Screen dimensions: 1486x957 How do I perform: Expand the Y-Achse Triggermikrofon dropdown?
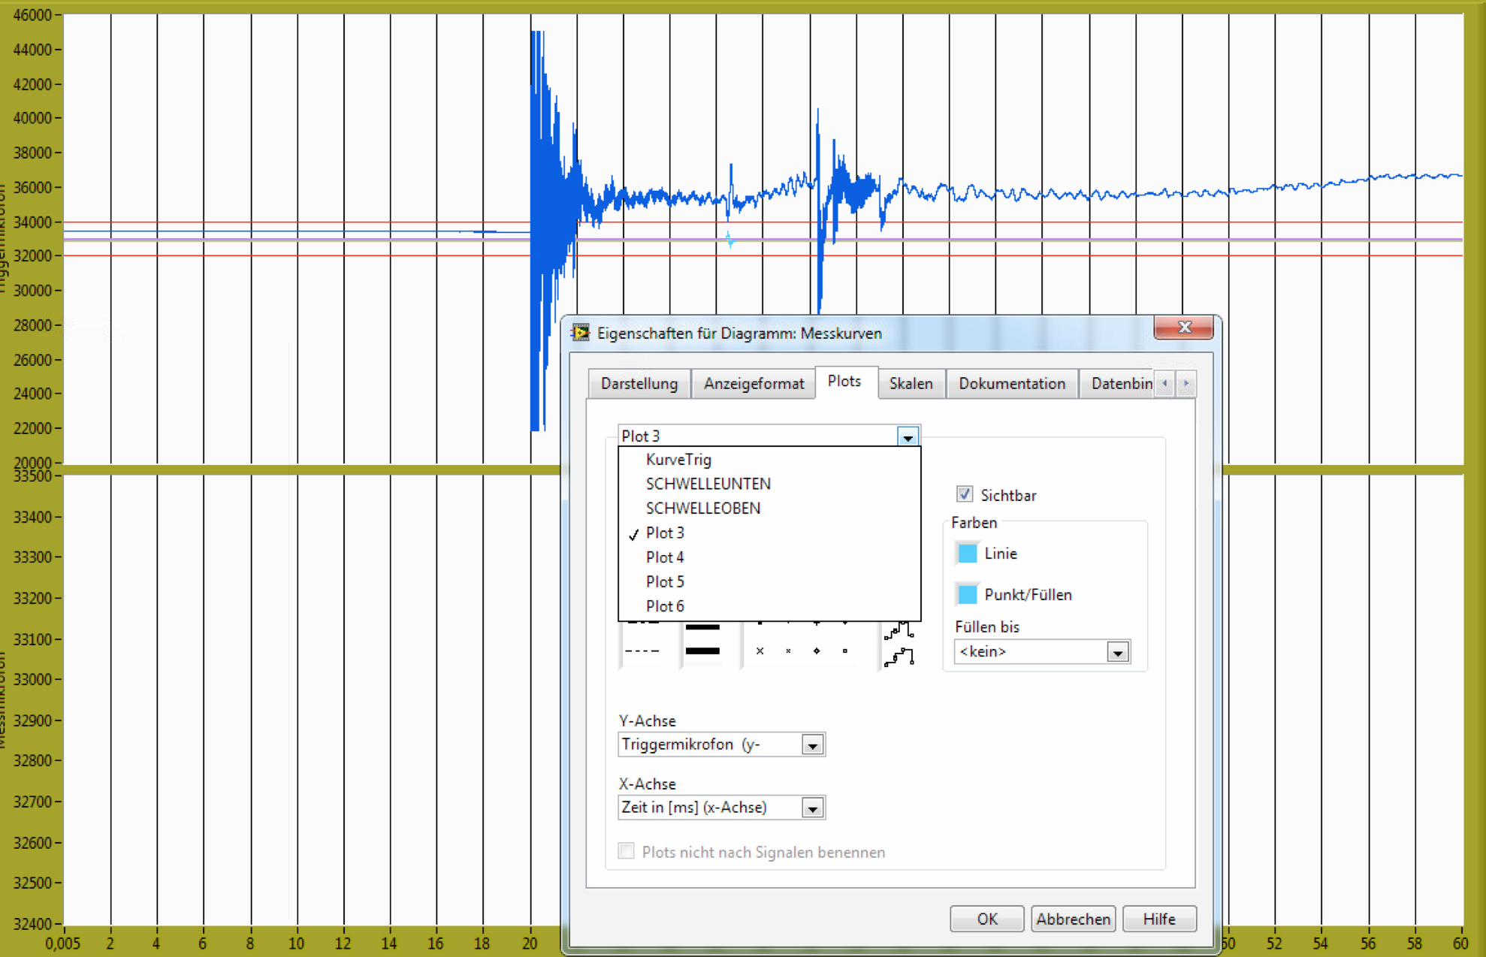coord(812,745)
